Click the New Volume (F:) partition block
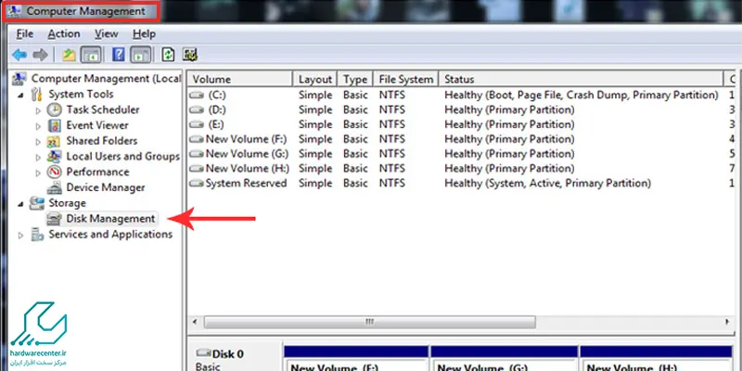The image size is (742, 371). (x=356, y=358)
